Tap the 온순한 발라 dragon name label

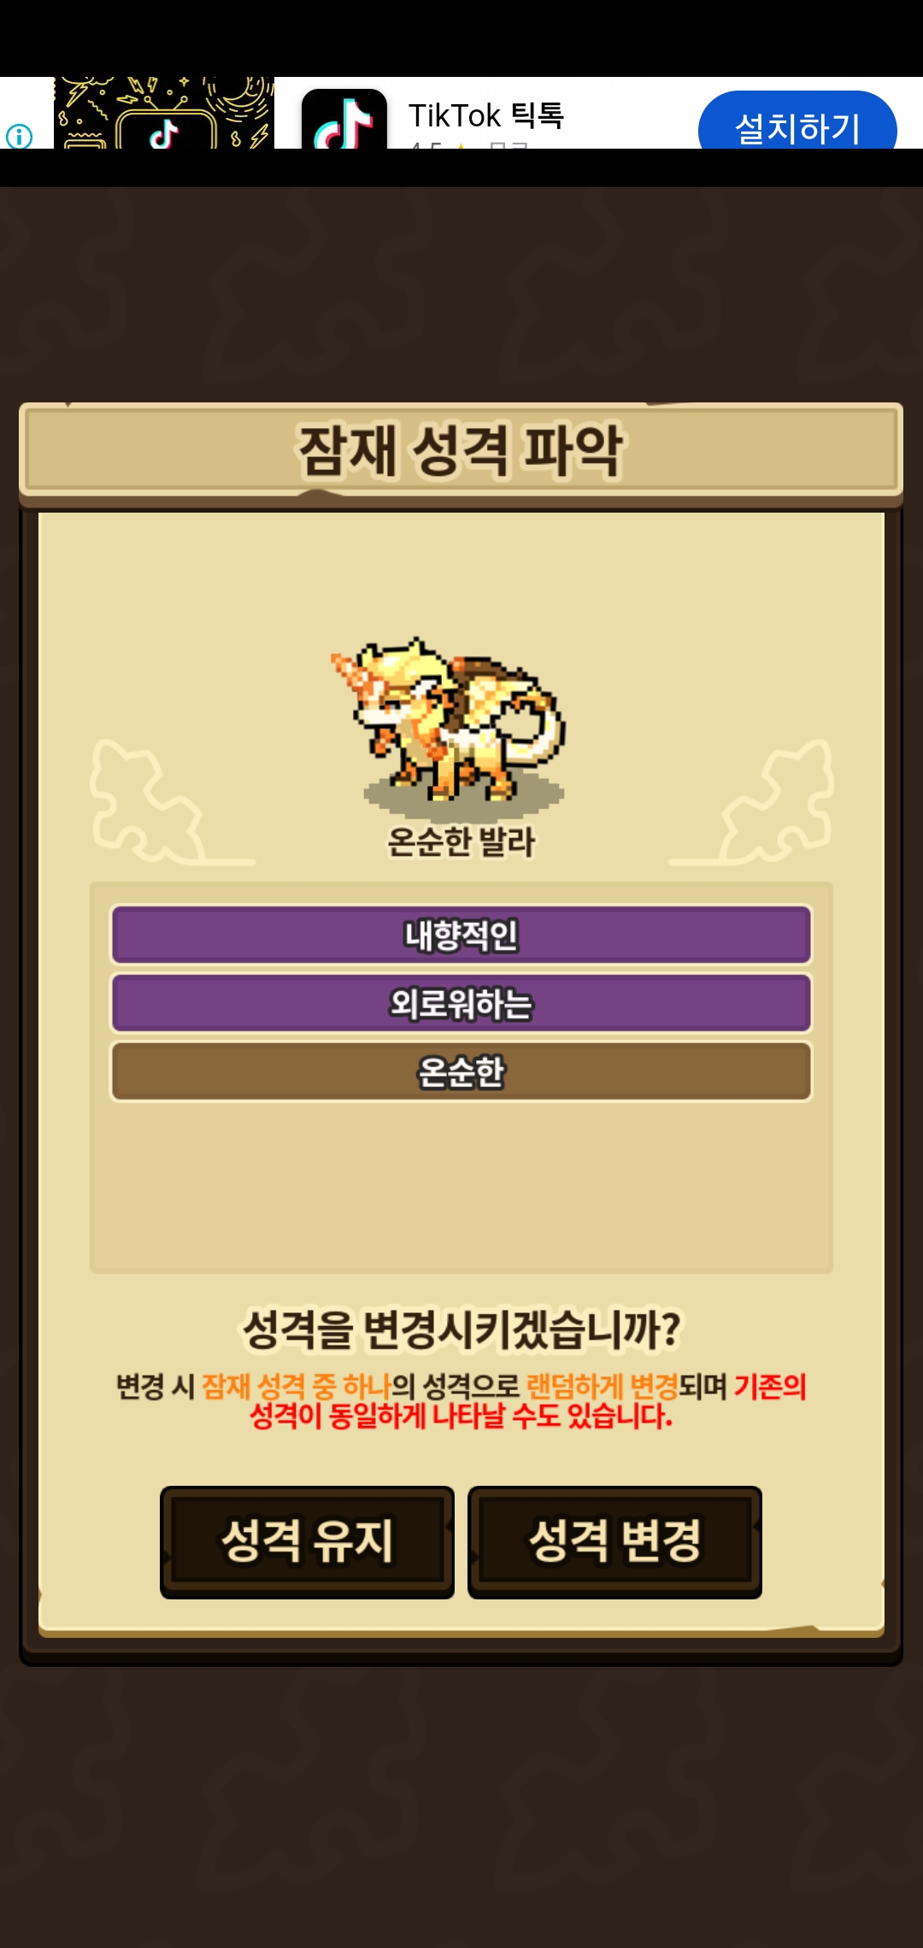point(461,842)
